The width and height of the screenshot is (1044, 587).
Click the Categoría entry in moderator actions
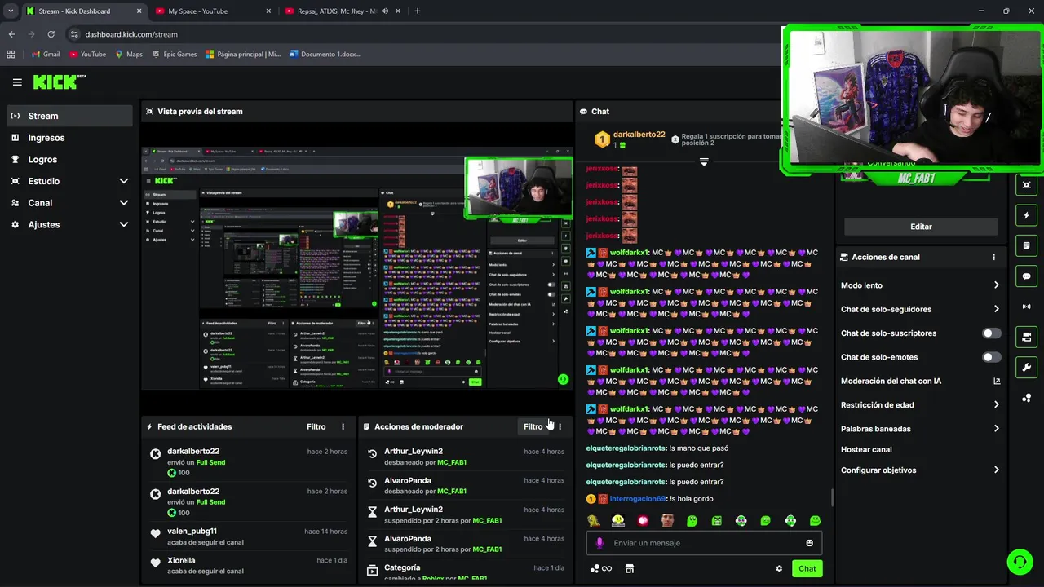(x=466, y=572)
